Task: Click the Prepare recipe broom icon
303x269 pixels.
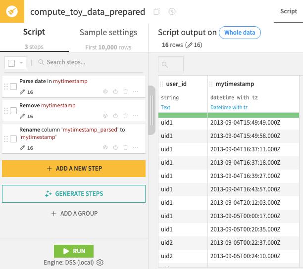Action: pos(12,11)
